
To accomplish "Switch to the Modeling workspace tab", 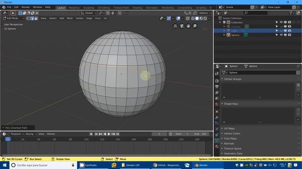I will pyautogui.click(x=74, y=8).
